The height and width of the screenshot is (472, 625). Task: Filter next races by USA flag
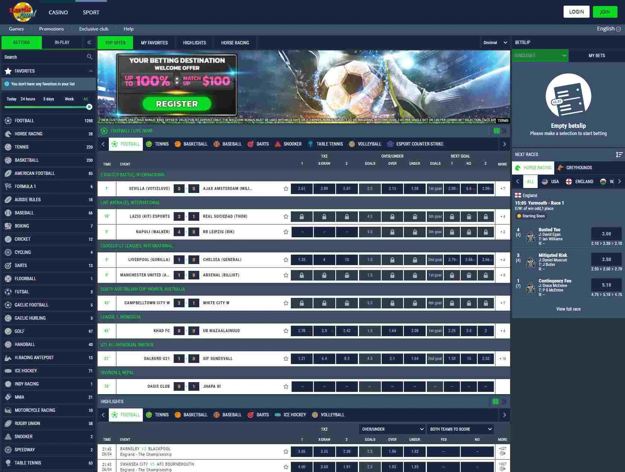coord(550,182)
